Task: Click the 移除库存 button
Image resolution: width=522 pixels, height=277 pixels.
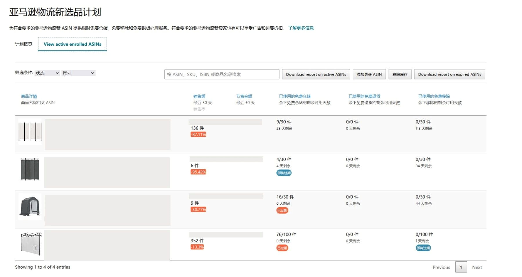Action: click(400, 74)
